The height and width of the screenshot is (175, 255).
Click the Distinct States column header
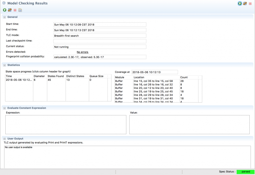(77, 76)
